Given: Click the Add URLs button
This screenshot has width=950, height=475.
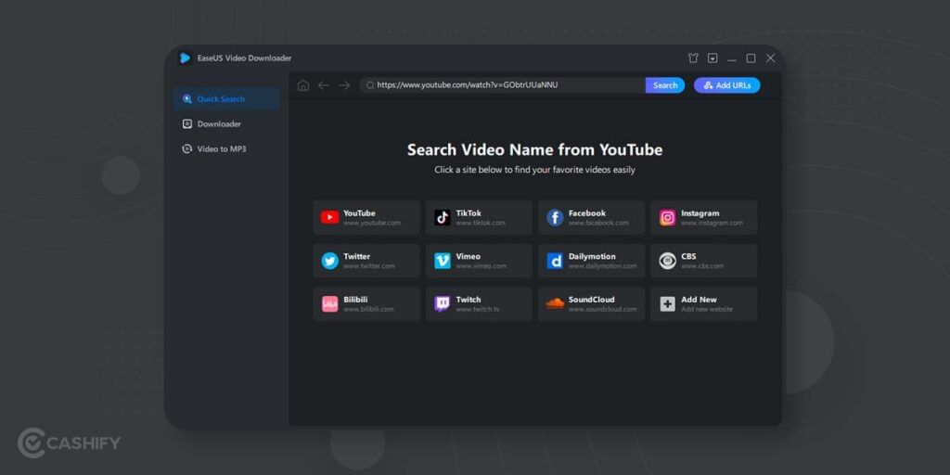Looking at the screenshot, I should 727,85.
